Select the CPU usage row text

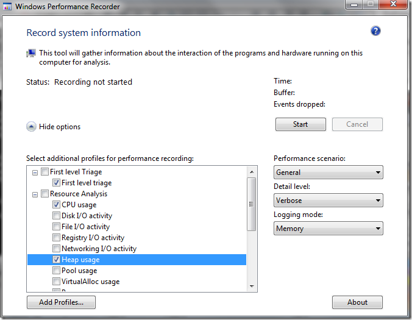[79, 205]
